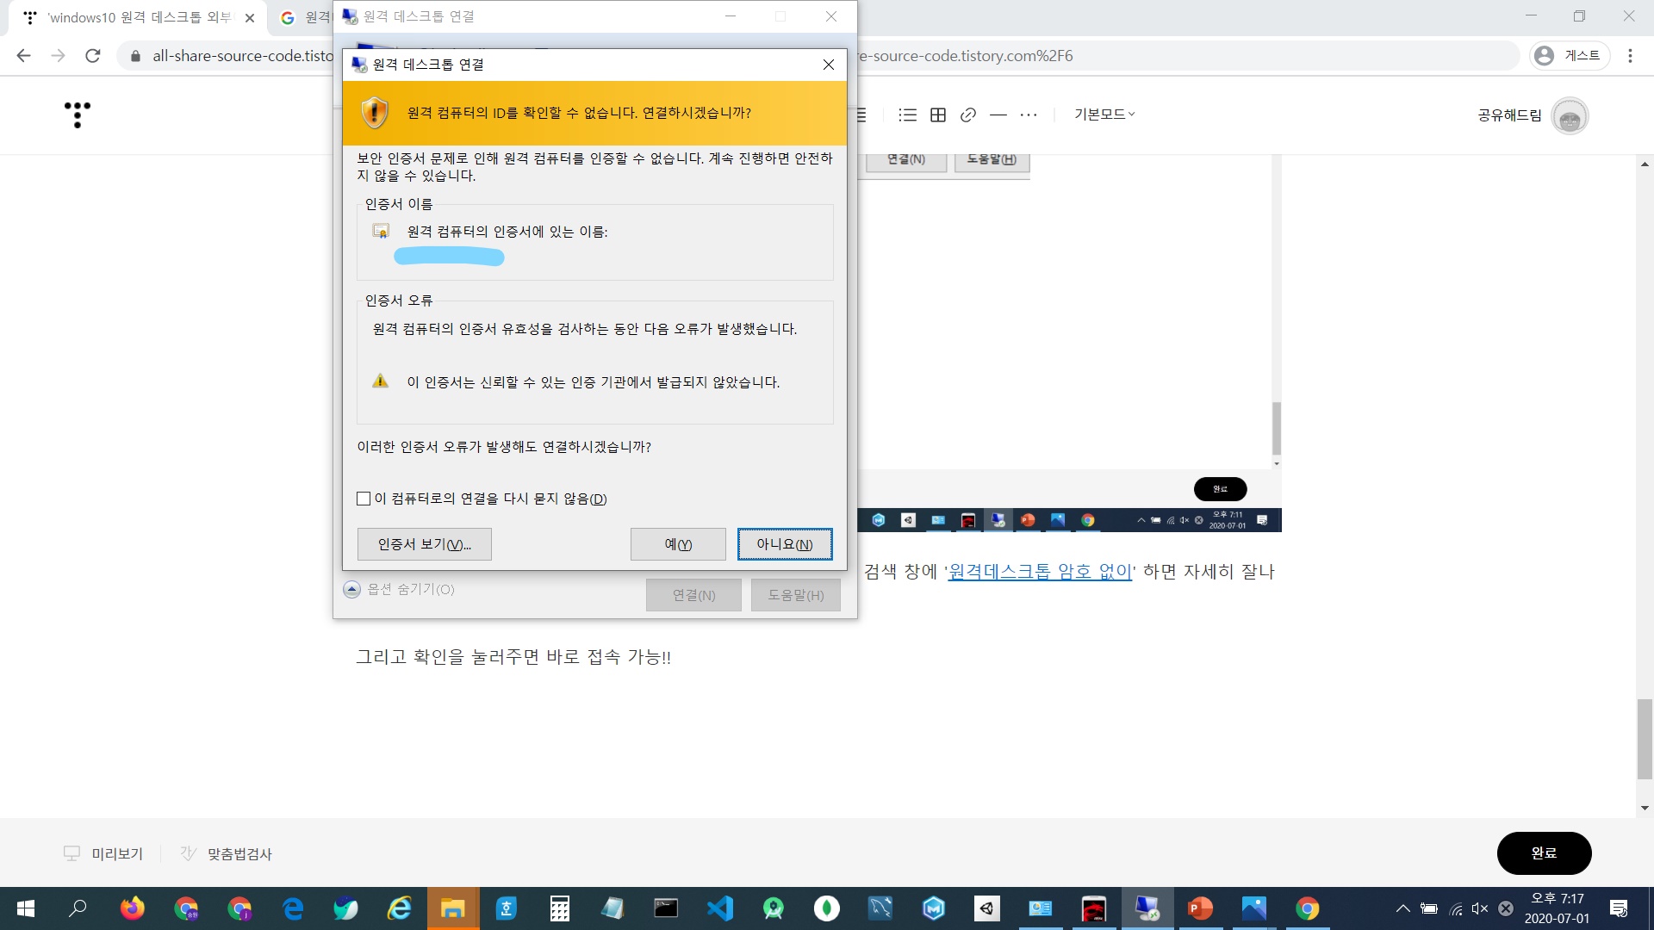1654x930 pixels.
Task: Reload the page with the refresh icon
Action: coord(93,56)
